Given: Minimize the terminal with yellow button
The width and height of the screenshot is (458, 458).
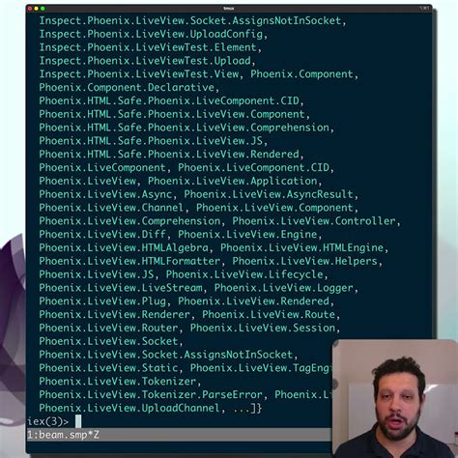Looking at the screenshot, I should tap(36, 9).
